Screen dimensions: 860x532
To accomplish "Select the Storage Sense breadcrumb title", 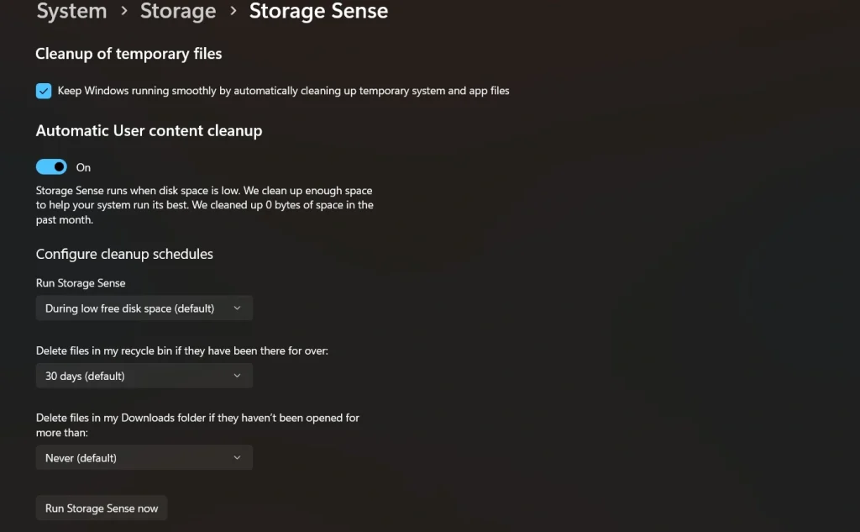I will pyautogui.click(x=318, y=12).
